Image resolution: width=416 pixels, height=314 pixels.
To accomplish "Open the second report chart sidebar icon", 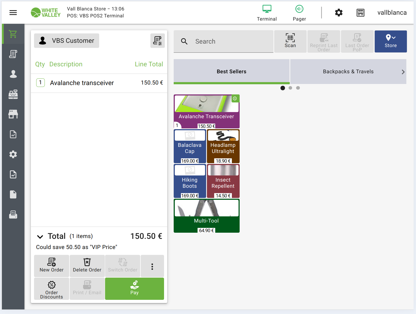I will pyautogui.click(x=13, y=174).
